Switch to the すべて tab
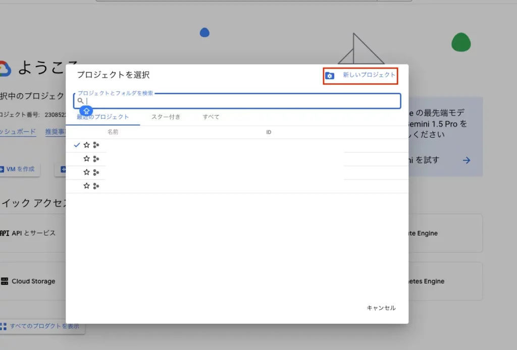Image resolution: width=517 pixels, height=350 pixels. [x=210, y=116]
